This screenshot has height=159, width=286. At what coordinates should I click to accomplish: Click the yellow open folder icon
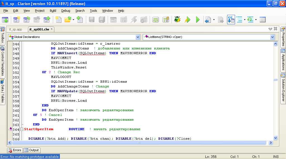(67, 20)
